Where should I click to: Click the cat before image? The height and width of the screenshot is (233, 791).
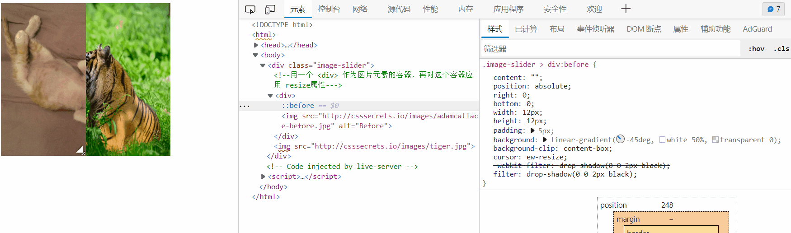43,79
